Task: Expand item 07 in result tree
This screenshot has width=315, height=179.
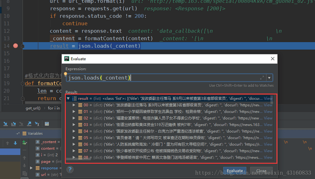Action: click(x=74, y=151)
